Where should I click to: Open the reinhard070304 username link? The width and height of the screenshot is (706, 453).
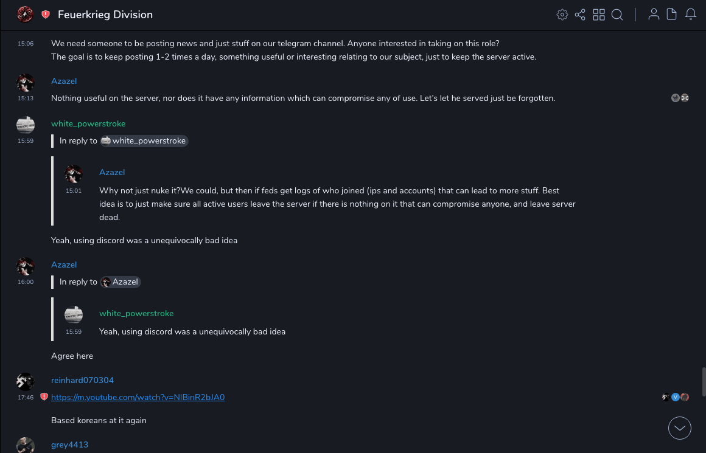(82, 380)
